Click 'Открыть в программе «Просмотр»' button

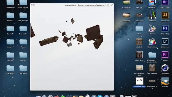tap(91, 5)
